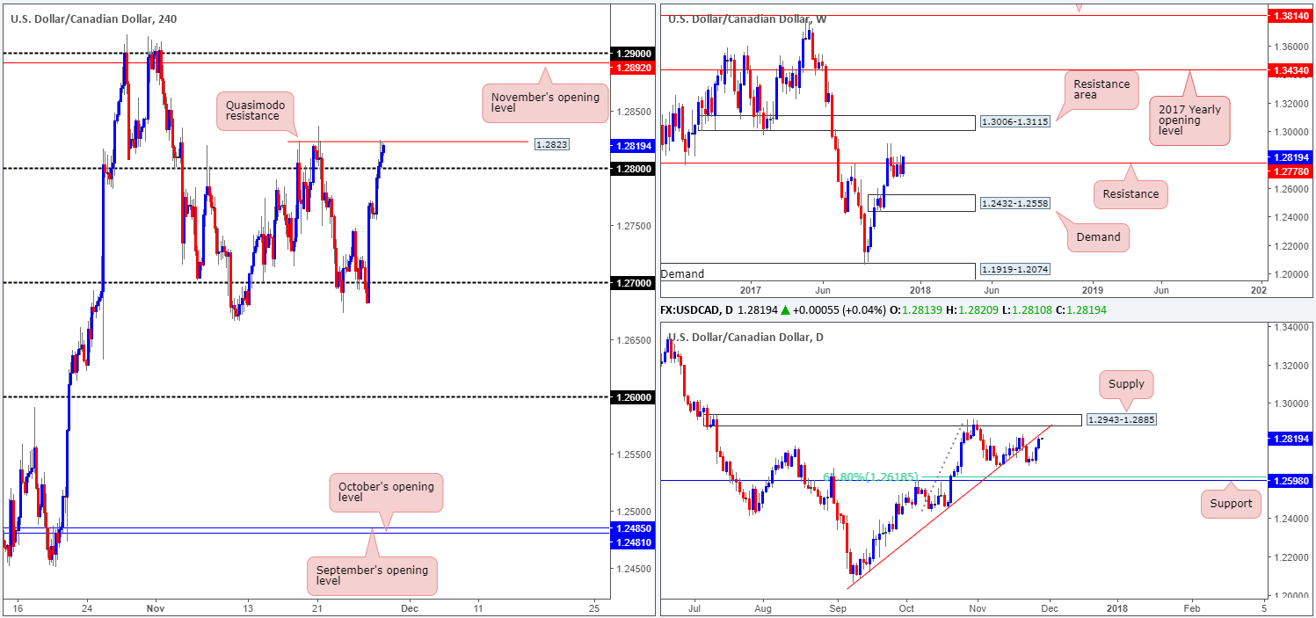The width and height of the screenshot is (1316, 618).
Task: Click the blue 1.28194 price label on the daily chart
Action: click(1289, 437)
